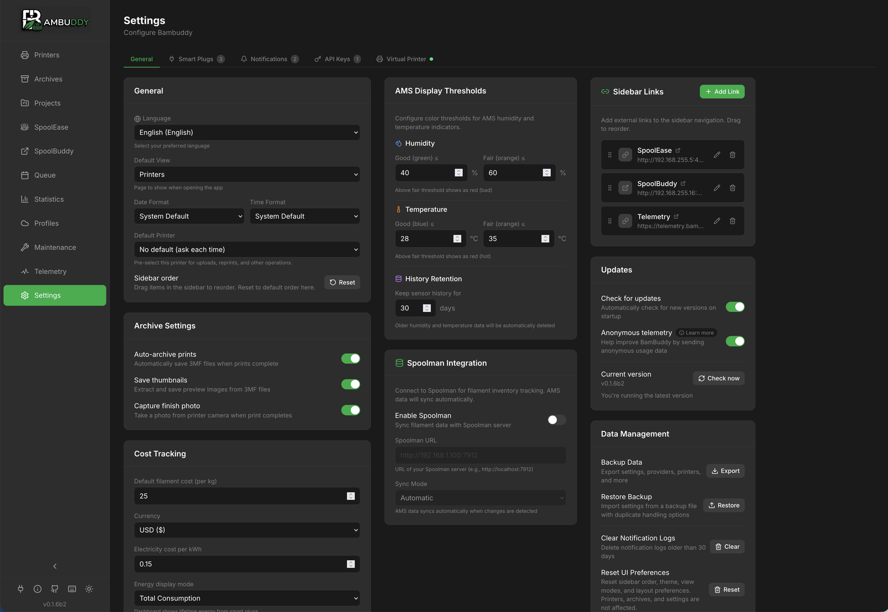The height and width of the screenshot is (612, 888).
Task: Reset the sidebar order
Action: (x=342, y=282)
